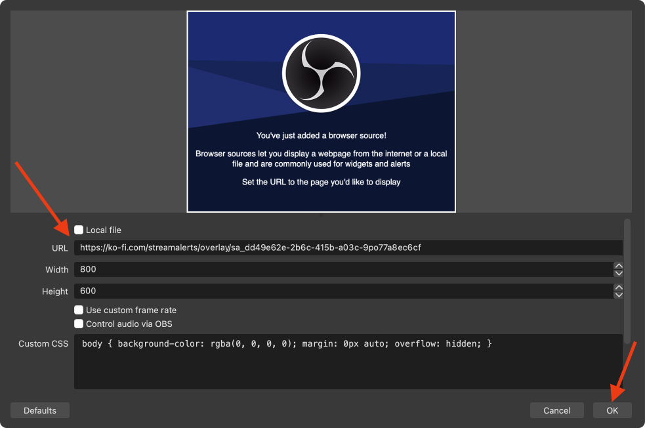Click inside the Custom CSS text area
Image resolution: width=645 pixels, height=428 pixels.
(348, 362)
